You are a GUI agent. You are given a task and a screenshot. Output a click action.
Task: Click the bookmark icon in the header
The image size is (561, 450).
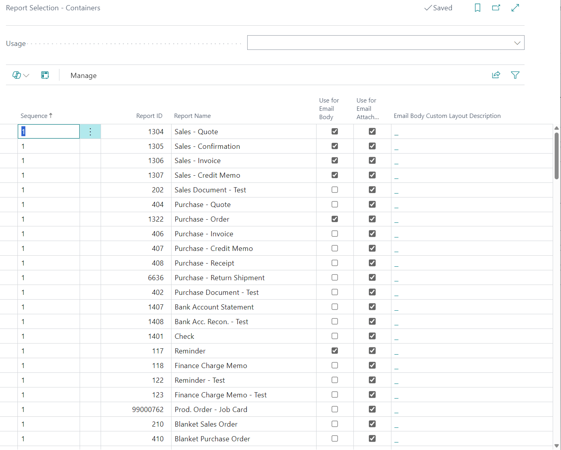click(477, 8)
